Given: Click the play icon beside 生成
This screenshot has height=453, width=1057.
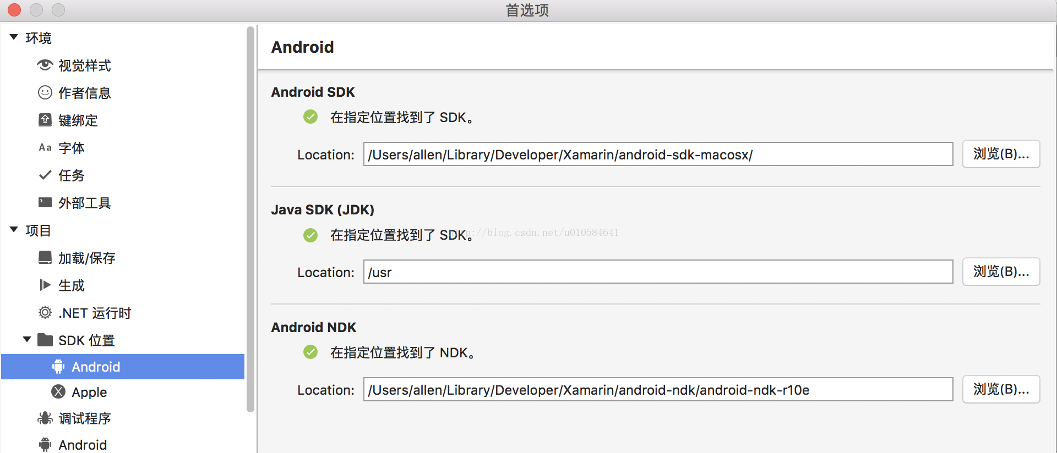Looking at the screenshot, I should click(45, 285).
